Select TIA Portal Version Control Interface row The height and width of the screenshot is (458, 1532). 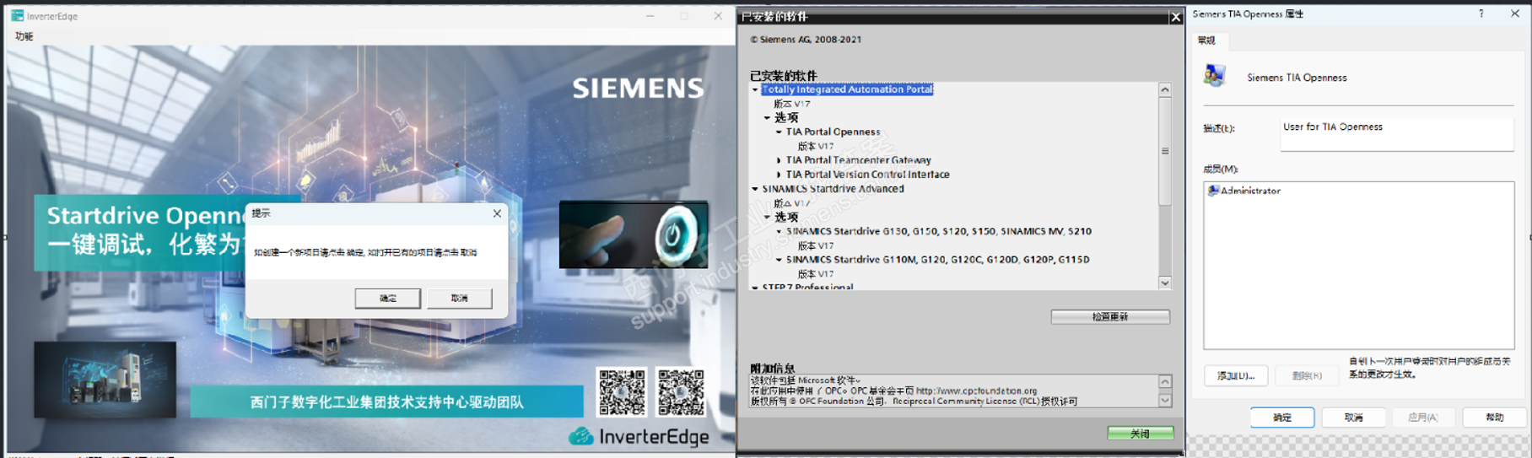click(x=867, y=175)
